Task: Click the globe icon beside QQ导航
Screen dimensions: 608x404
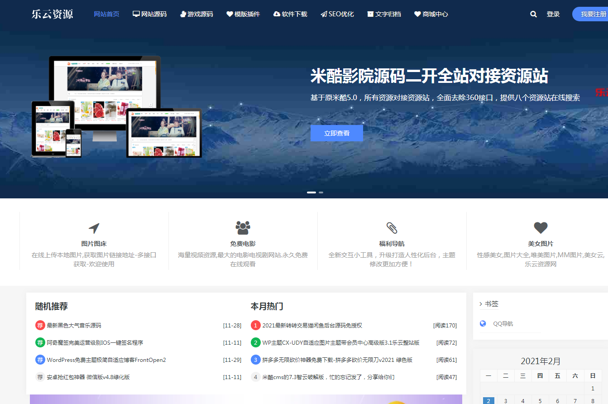Action: click(483, 323)
